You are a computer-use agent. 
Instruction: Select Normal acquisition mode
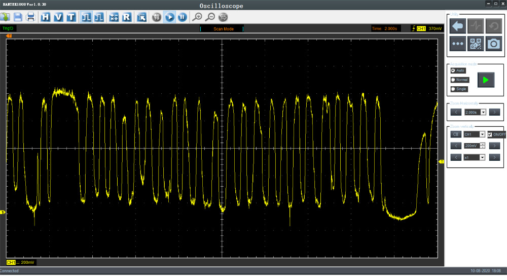[x=460, y=80]
